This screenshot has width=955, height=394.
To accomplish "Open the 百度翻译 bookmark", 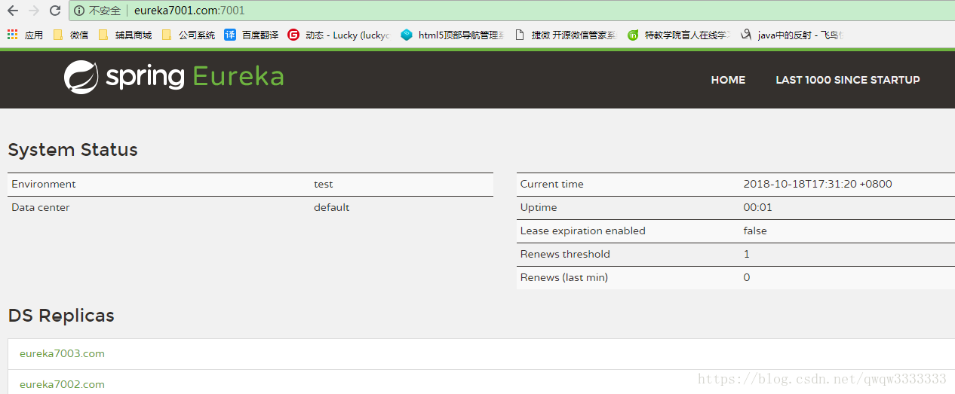I will 251,35.
